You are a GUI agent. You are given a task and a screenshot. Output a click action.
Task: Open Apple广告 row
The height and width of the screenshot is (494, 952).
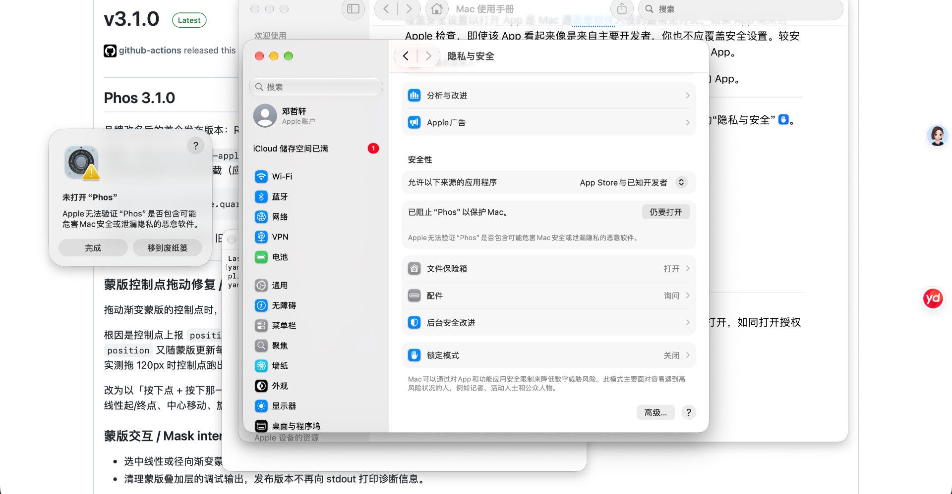coord(549,122)
